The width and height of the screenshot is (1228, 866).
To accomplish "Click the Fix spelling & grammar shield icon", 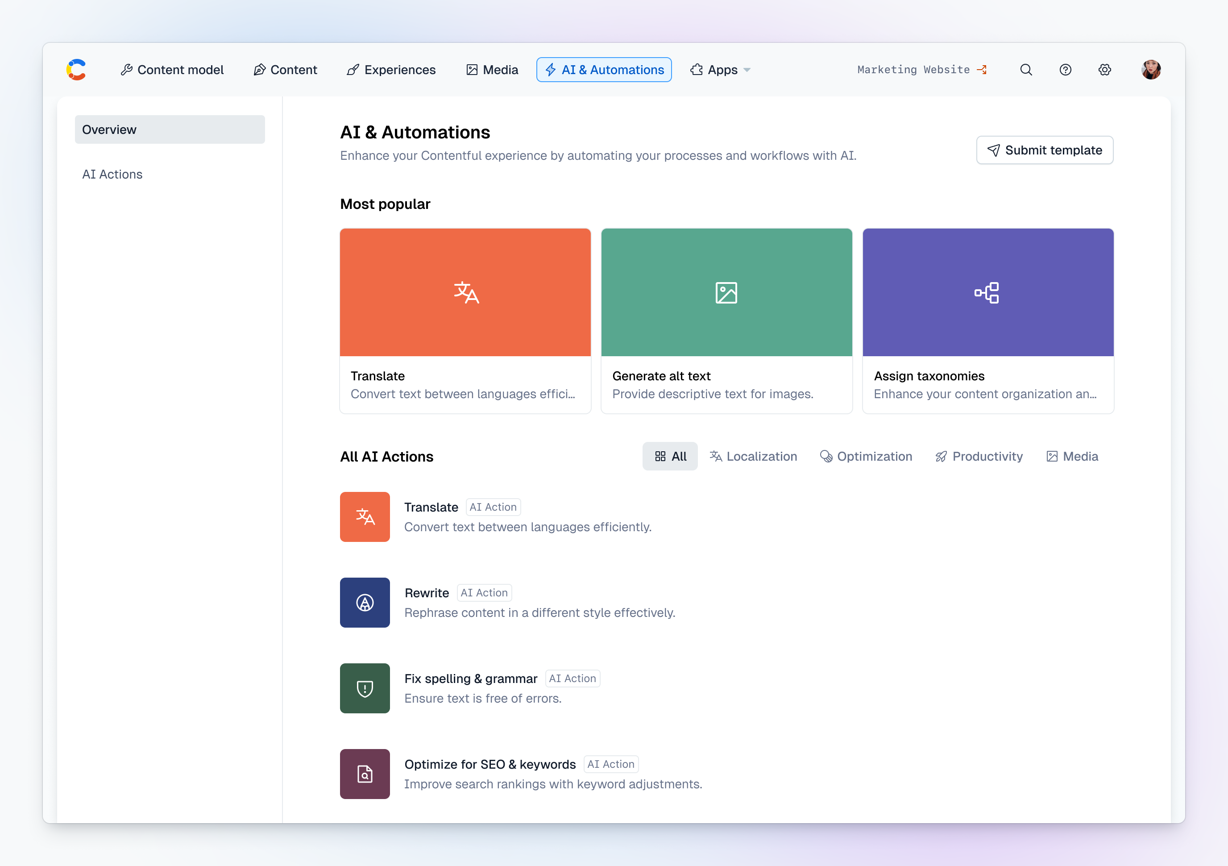I will [365, 688].
